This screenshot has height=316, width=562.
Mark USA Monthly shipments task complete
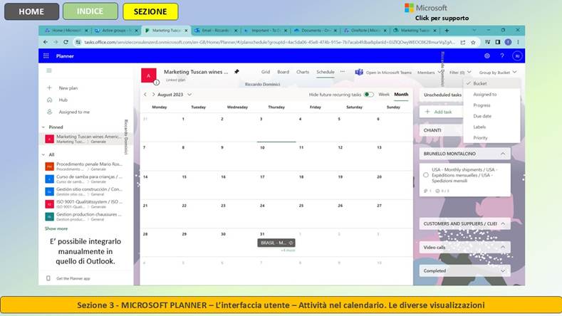tap(426, 175)
